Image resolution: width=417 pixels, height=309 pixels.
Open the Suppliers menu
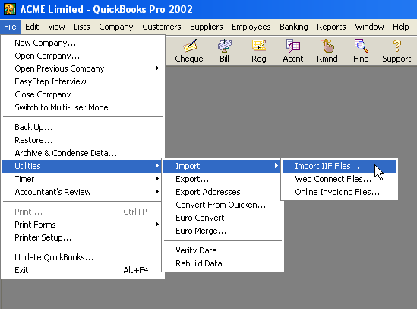click(x=207, y=27)
